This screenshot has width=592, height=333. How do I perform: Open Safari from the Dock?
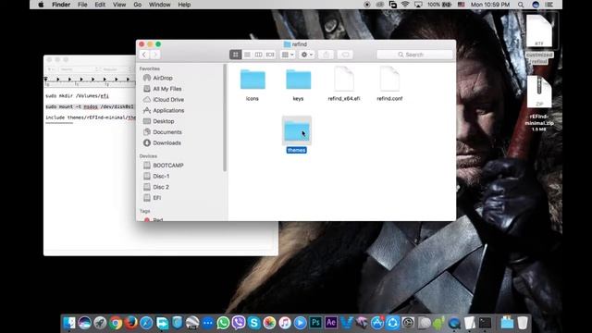point(146,323)
